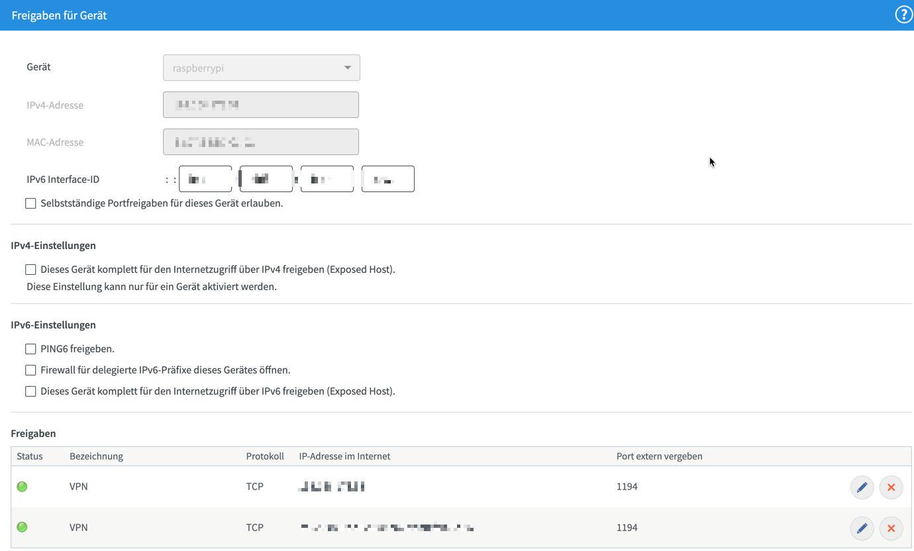
Task: Click the IPv4-Adresse field
Action: click(261, 105)
